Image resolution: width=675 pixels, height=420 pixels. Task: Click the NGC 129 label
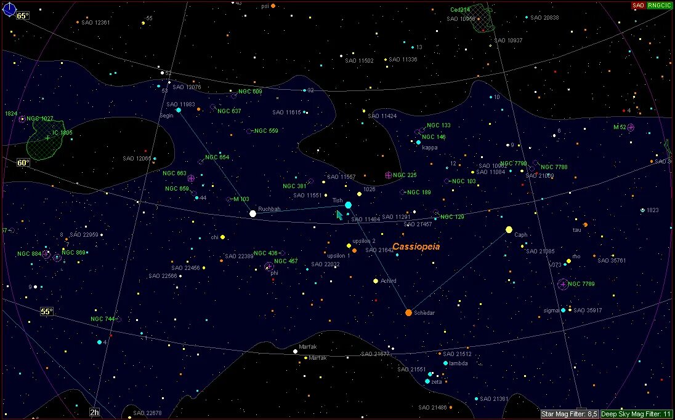pyautogui.click(x=452, y=217)
